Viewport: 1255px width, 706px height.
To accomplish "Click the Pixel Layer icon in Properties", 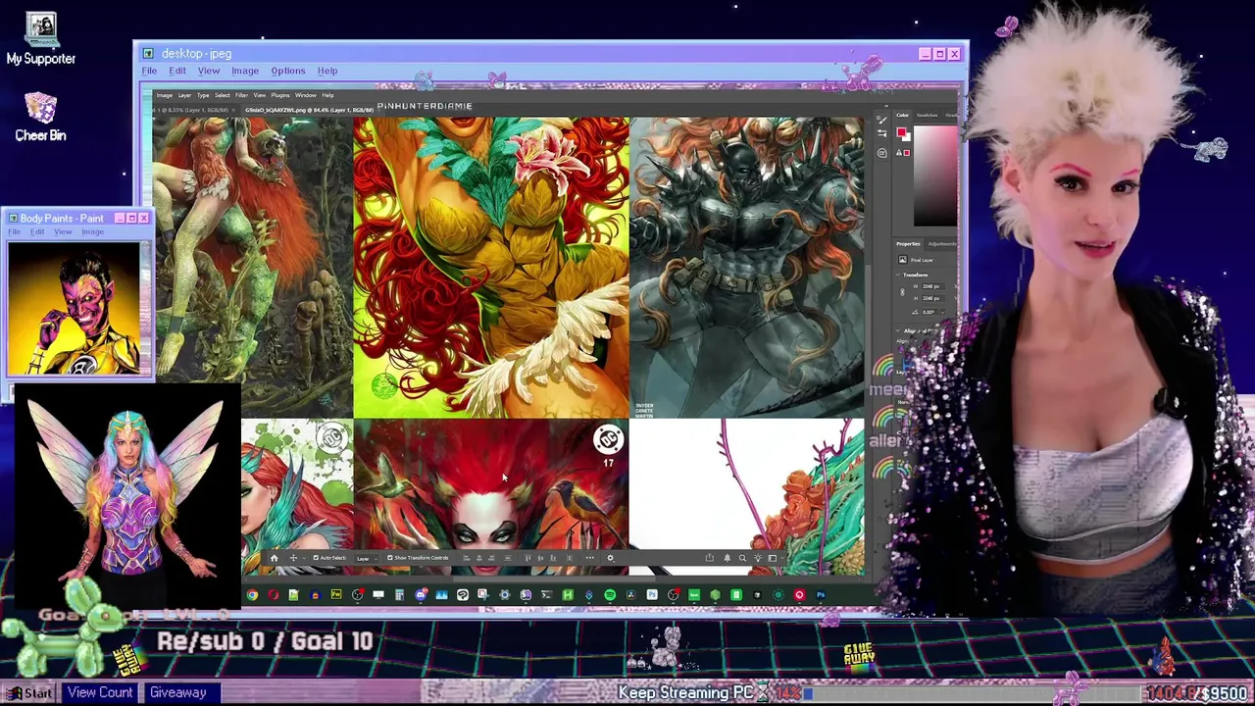I will [x=902, y=260].
